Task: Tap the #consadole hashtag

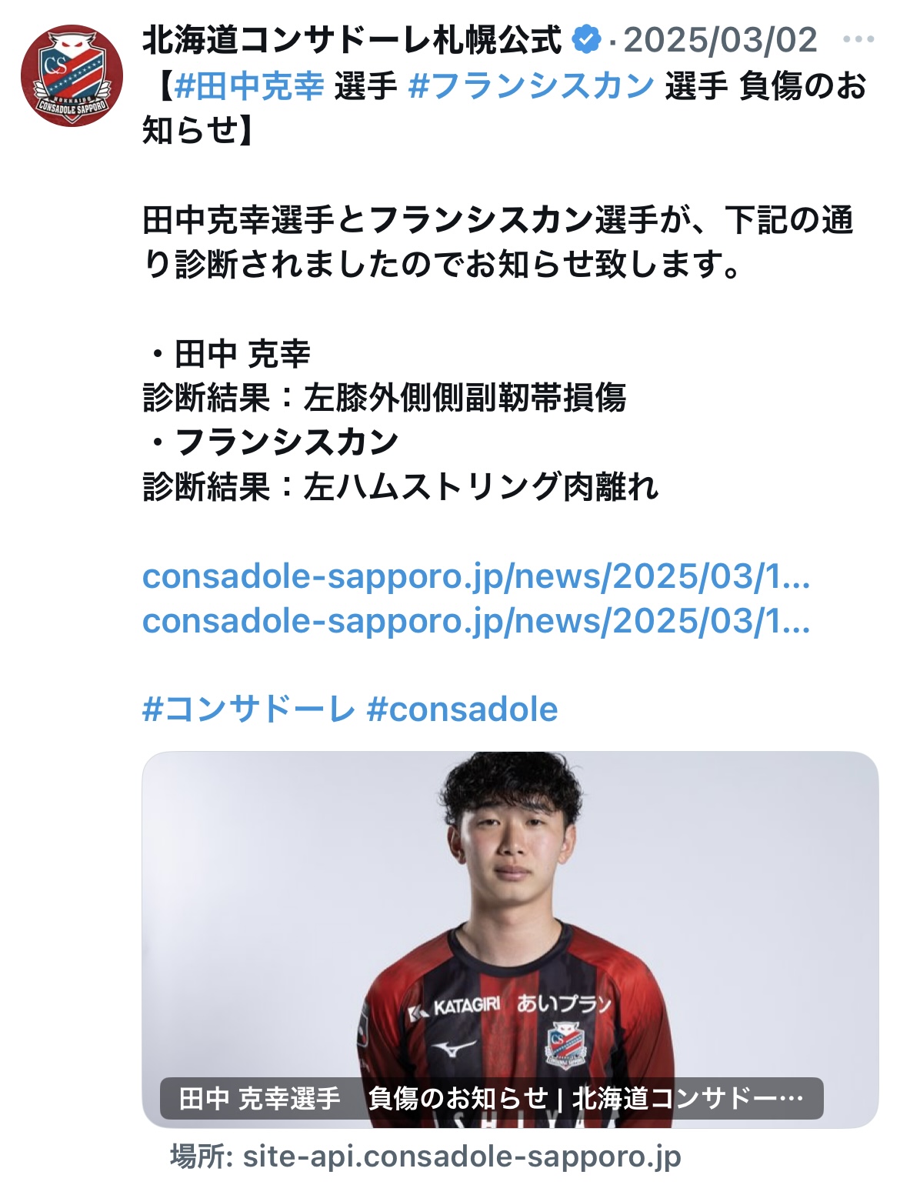Action: pyautogui.click(x=462, y=709)
